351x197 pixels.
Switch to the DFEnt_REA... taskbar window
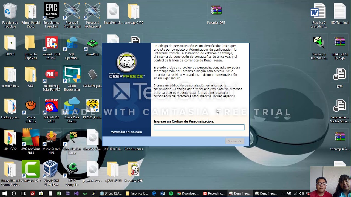[x=111, y=193]
